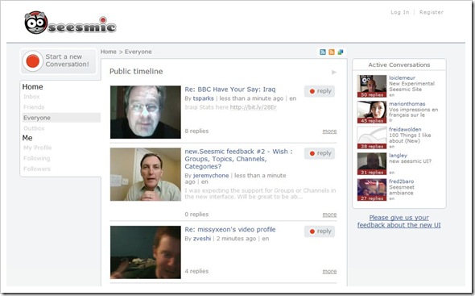Click the red record circle icon
The image size is (475, 296).
coord(33,61)
